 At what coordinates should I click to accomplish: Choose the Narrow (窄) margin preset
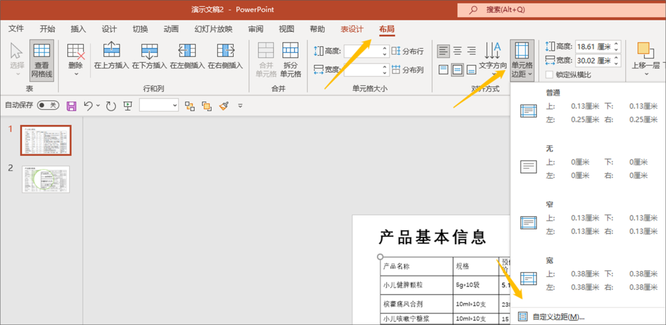[x=588, y=217]
